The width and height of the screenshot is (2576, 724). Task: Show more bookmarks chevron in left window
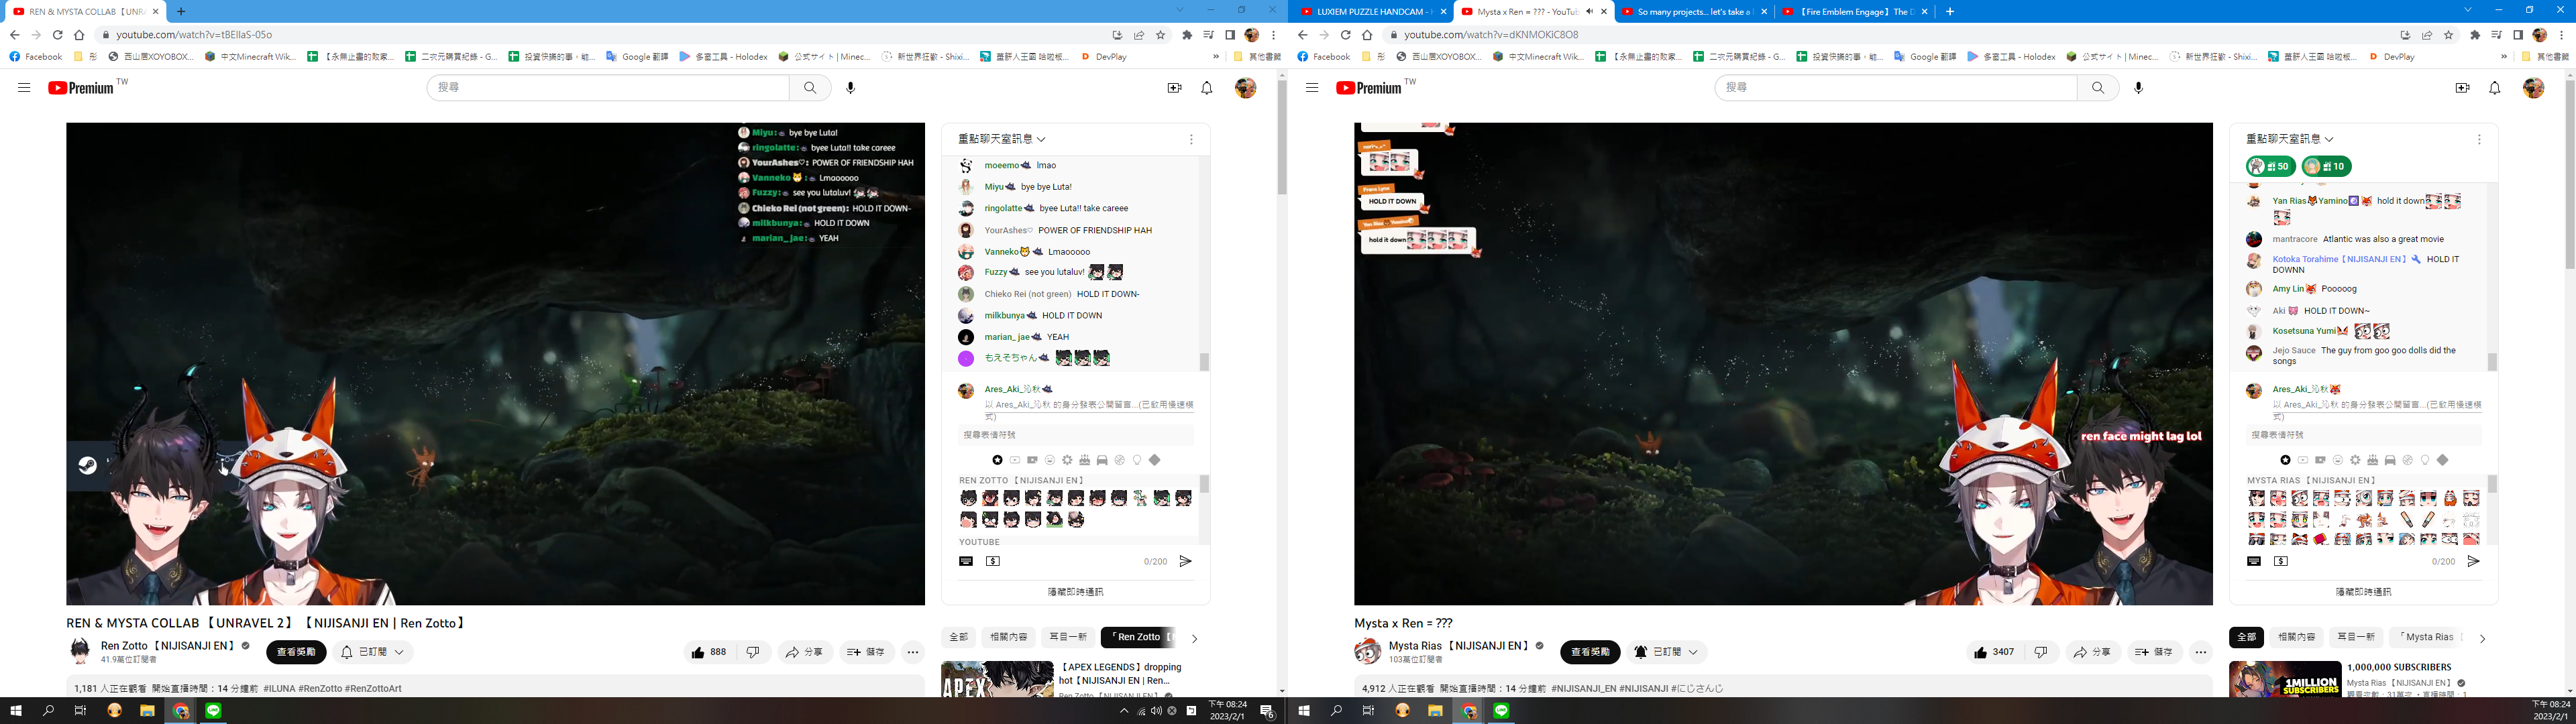(x=1216, y=57)
